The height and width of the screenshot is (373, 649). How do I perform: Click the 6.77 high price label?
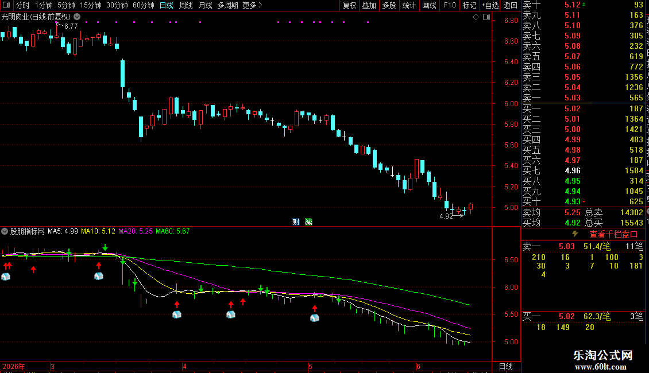(x=71, y=26)
